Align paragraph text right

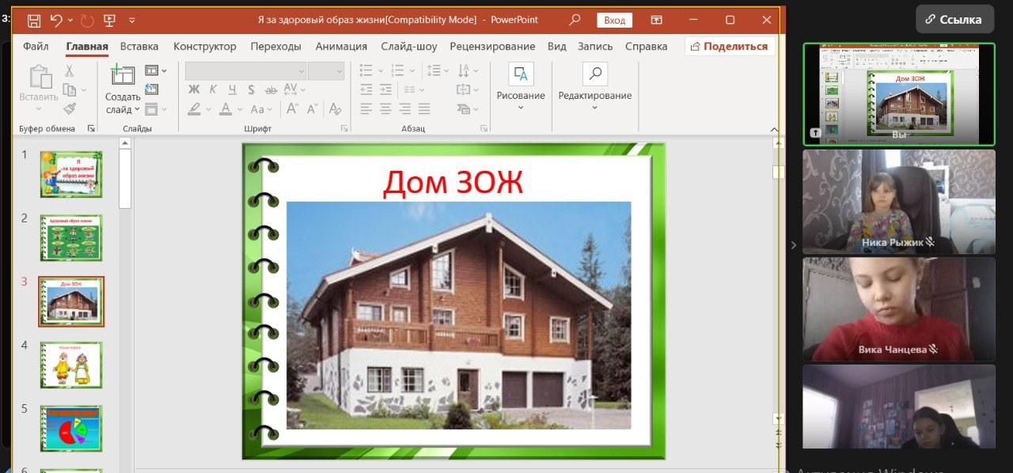click(404, 109)
